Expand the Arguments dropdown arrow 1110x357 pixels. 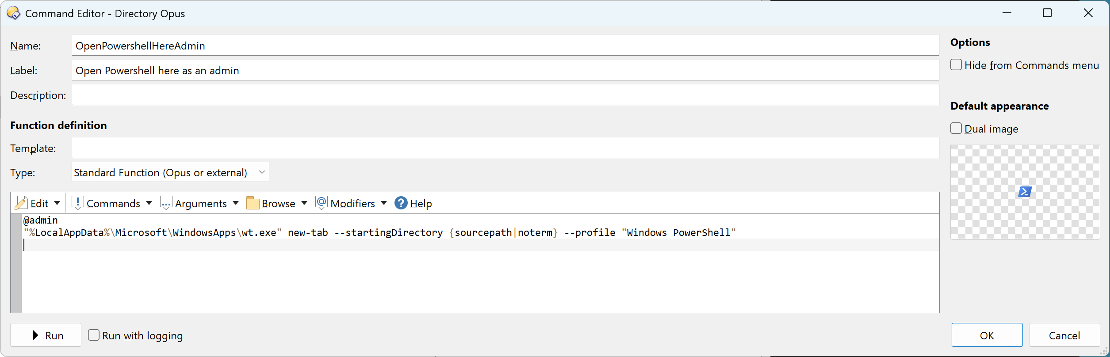(x=236, y=203)
